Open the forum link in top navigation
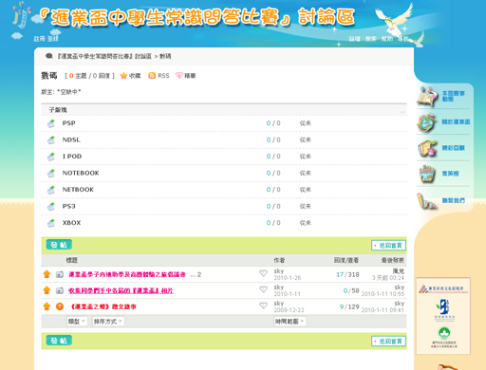 pos(355,39)
